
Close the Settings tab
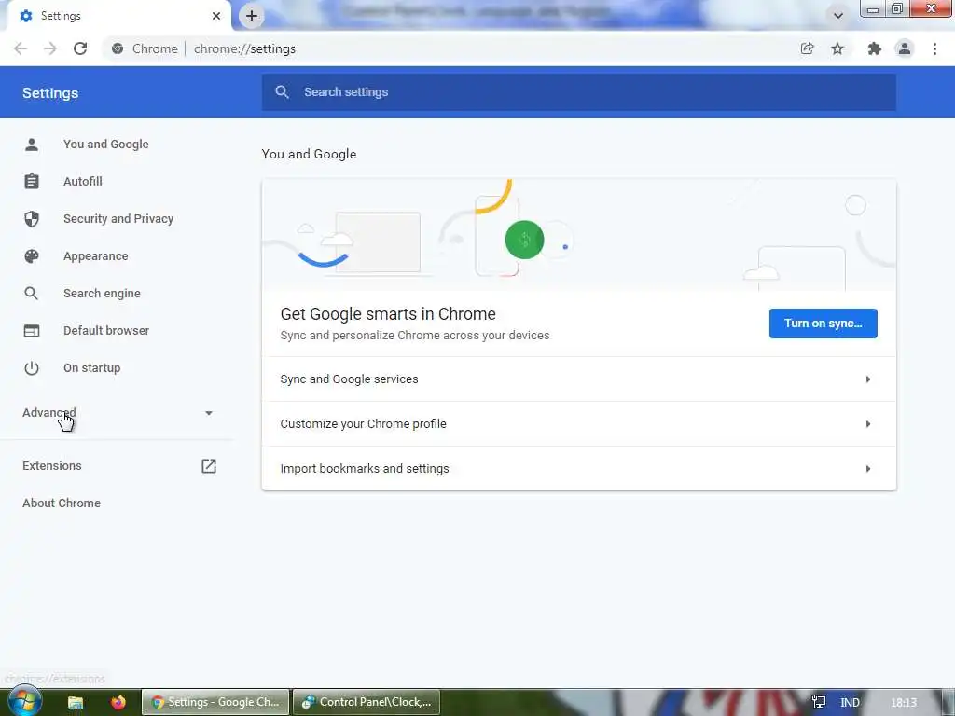click(216, 16)
